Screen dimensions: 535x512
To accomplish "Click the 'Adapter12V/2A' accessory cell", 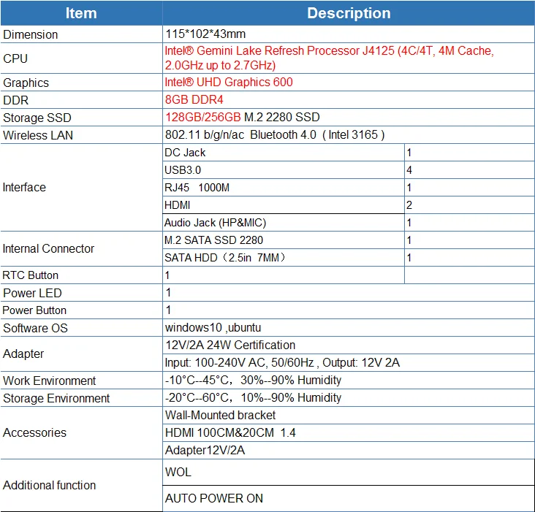I will click(349, 451).
